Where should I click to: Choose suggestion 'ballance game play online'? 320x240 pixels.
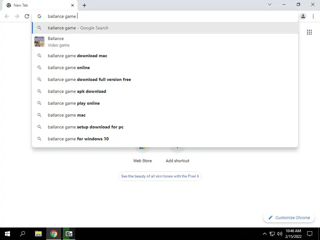(x=165, y=103)
